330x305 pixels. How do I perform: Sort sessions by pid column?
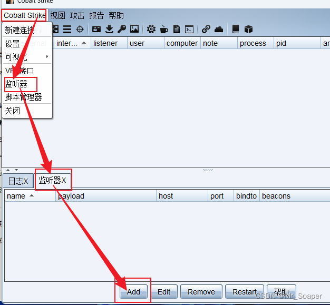[297, 43]
